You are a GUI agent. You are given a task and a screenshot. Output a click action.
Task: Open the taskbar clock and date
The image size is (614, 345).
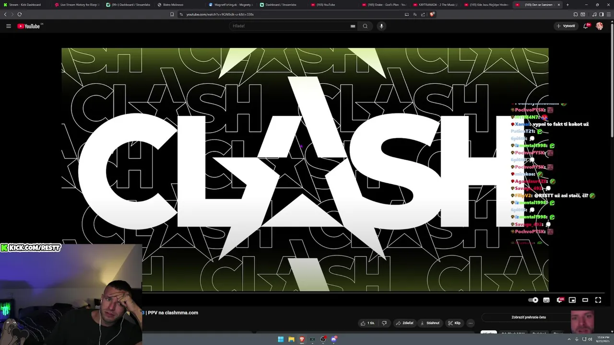pos(602,339)
